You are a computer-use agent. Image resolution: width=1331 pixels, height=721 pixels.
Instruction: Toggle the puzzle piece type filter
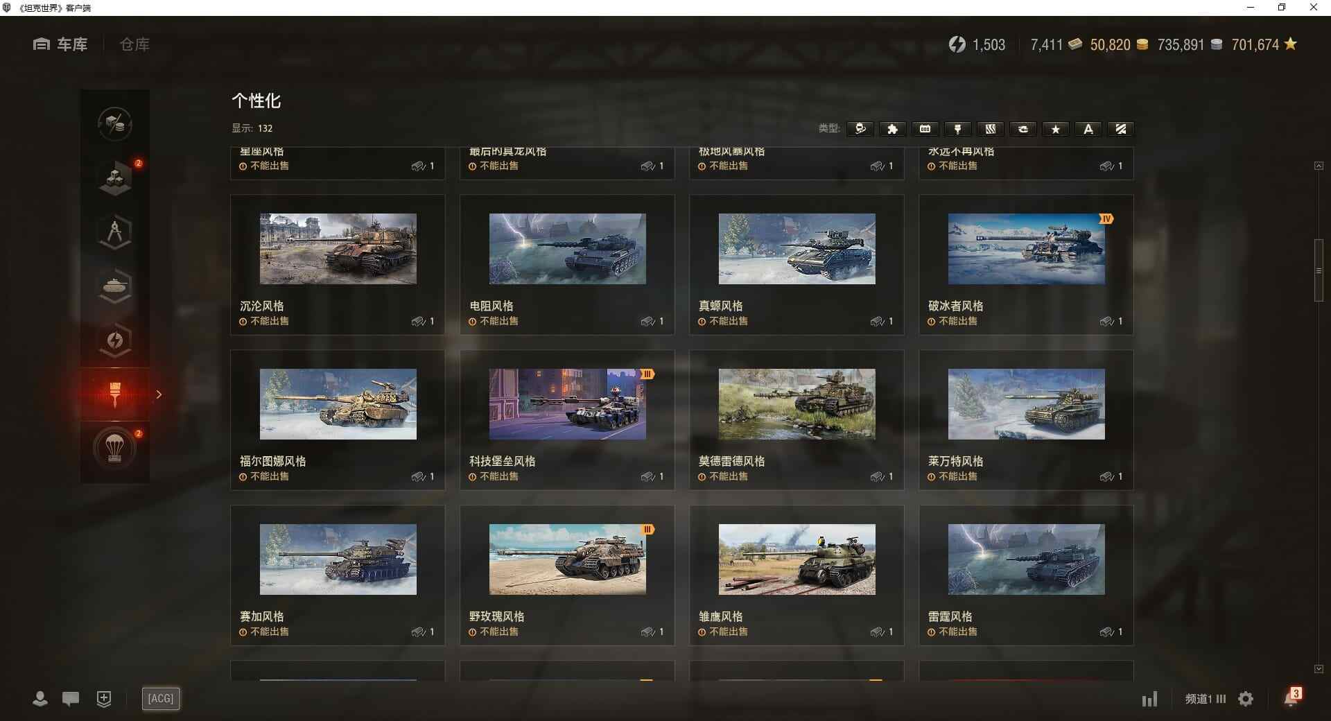coord(892,129)
